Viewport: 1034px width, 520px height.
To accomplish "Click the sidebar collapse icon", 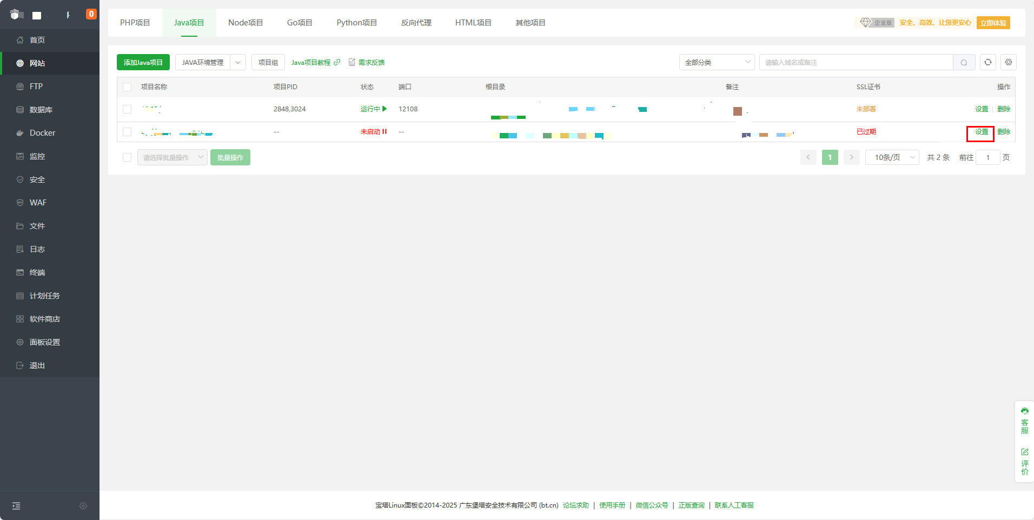I will click(16, 506).
